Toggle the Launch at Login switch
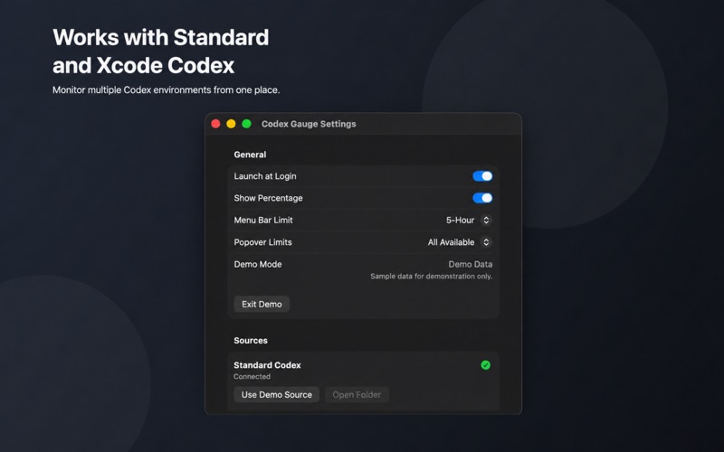Viewport: 724px width, 452px height. [482, 176]
